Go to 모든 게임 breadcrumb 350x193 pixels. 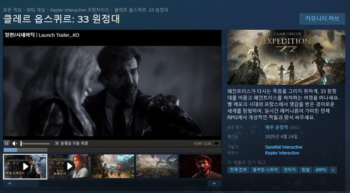point(12,10)
